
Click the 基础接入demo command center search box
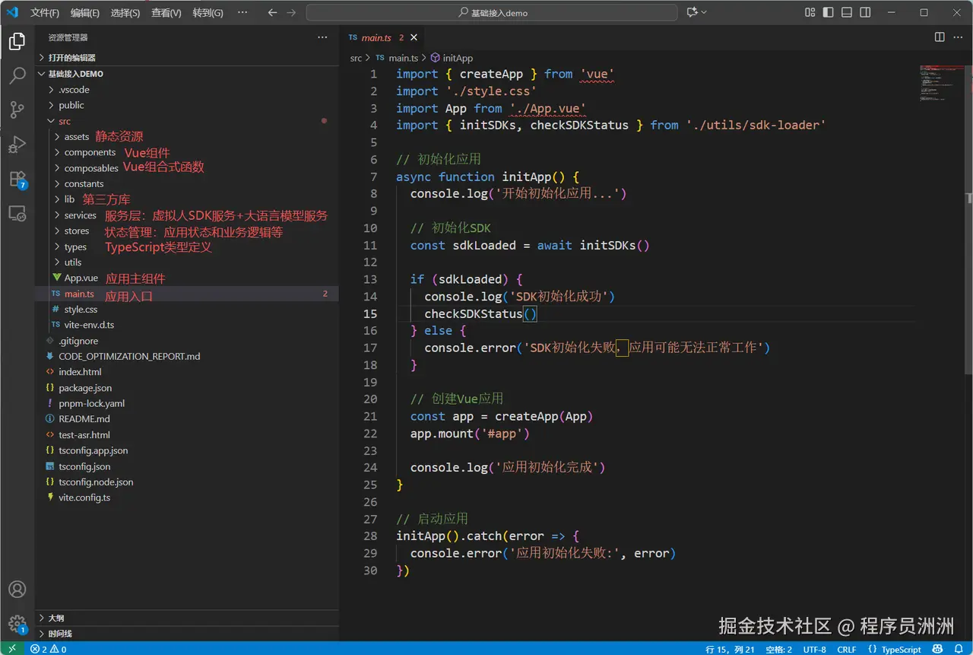click(x=492, y=13)
